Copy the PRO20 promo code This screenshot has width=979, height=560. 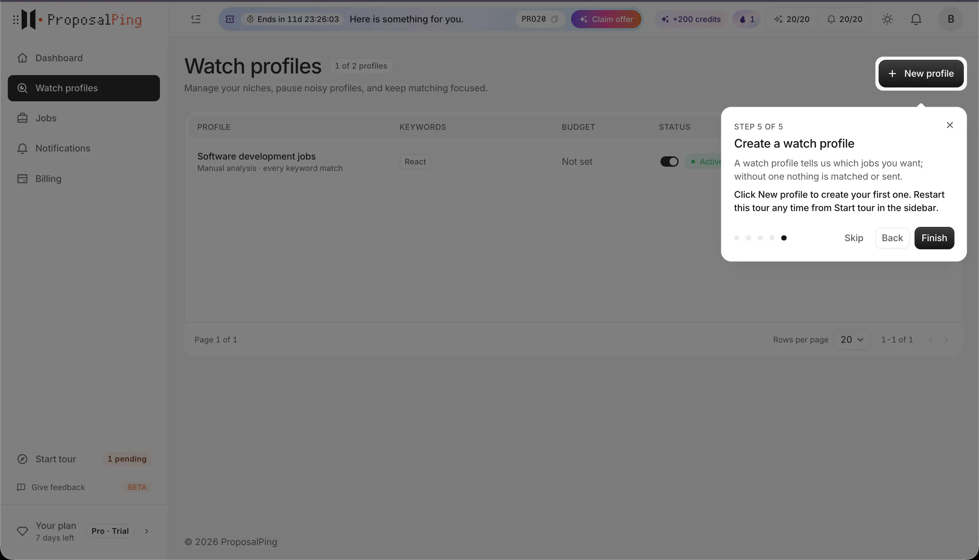[554, 19]
